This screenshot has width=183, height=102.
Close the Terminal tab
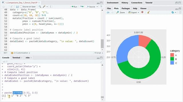(x=22, y=58)
